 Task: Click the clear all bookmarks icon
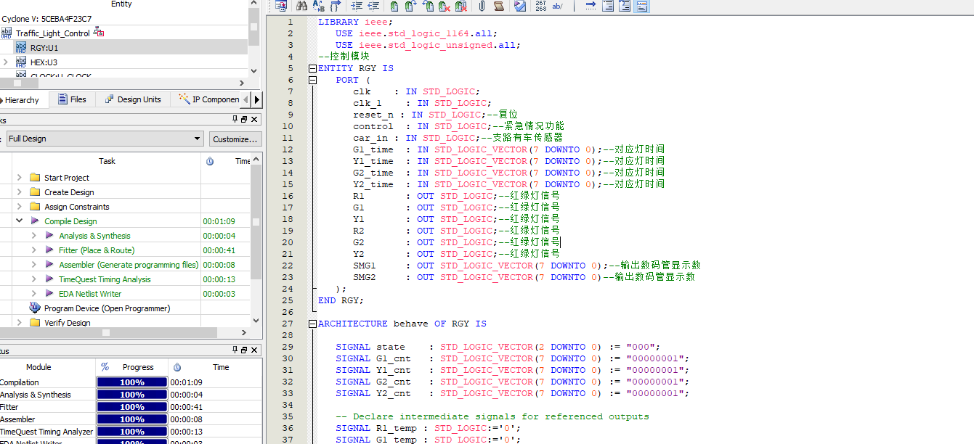point(461,6)
